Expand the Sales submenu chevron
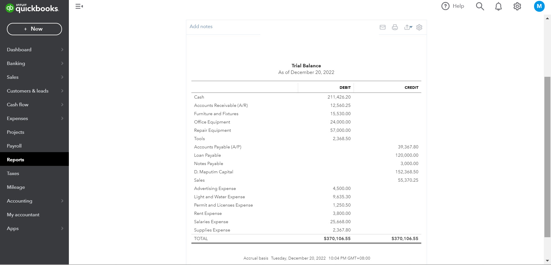 click(62, 77)
